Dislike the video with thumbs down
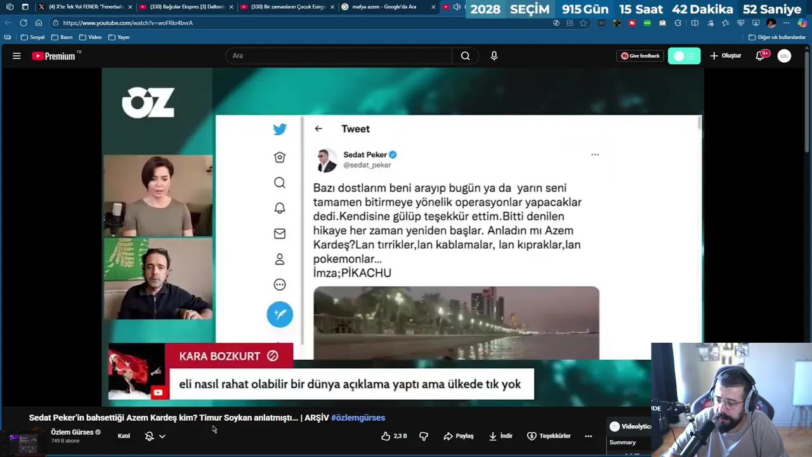The height and width of the screenshot is (457, 812). (424, 436)
